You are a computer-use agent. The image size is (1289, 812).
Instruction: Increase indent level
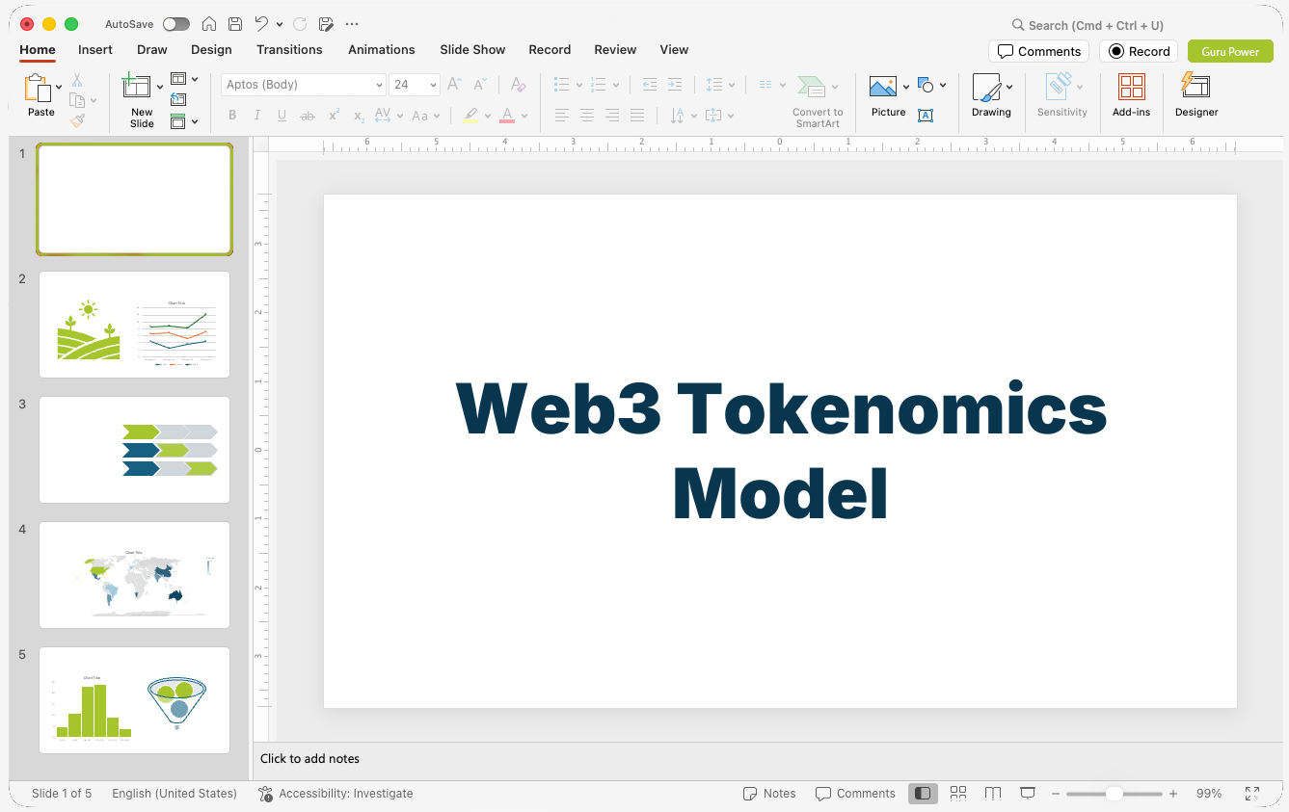pos(675,85)
